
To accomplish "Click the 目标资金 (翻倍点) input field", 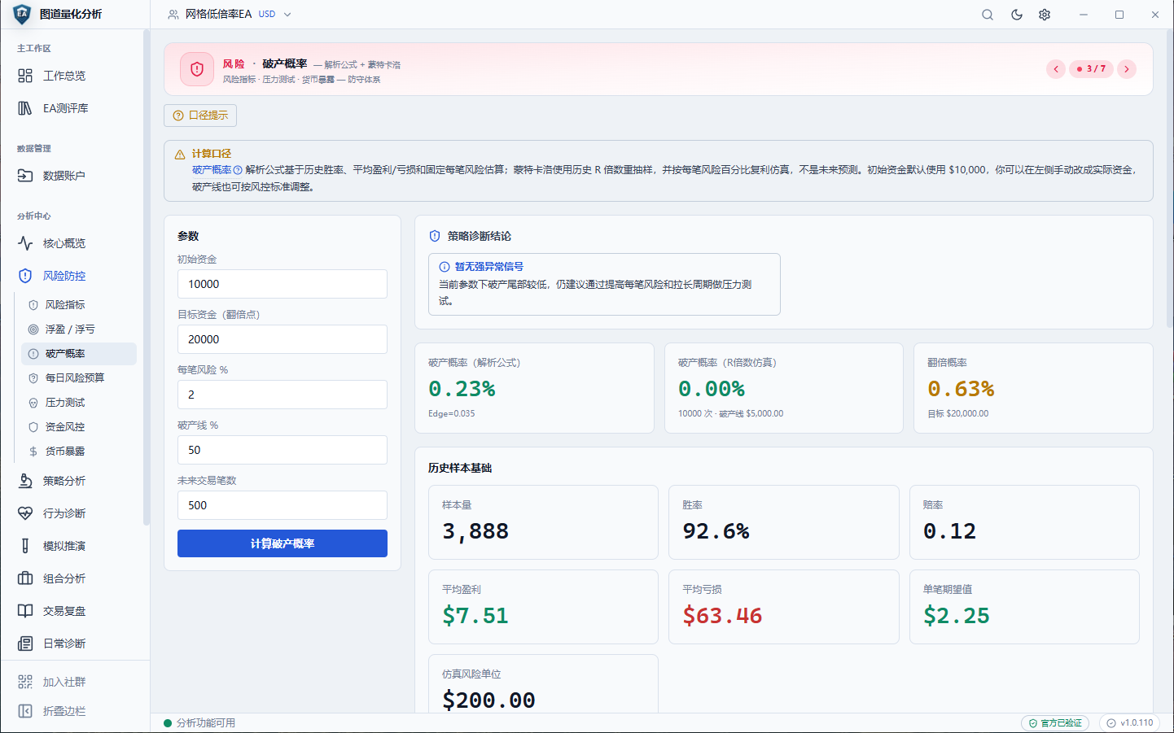I will click(x=283, y=339).
